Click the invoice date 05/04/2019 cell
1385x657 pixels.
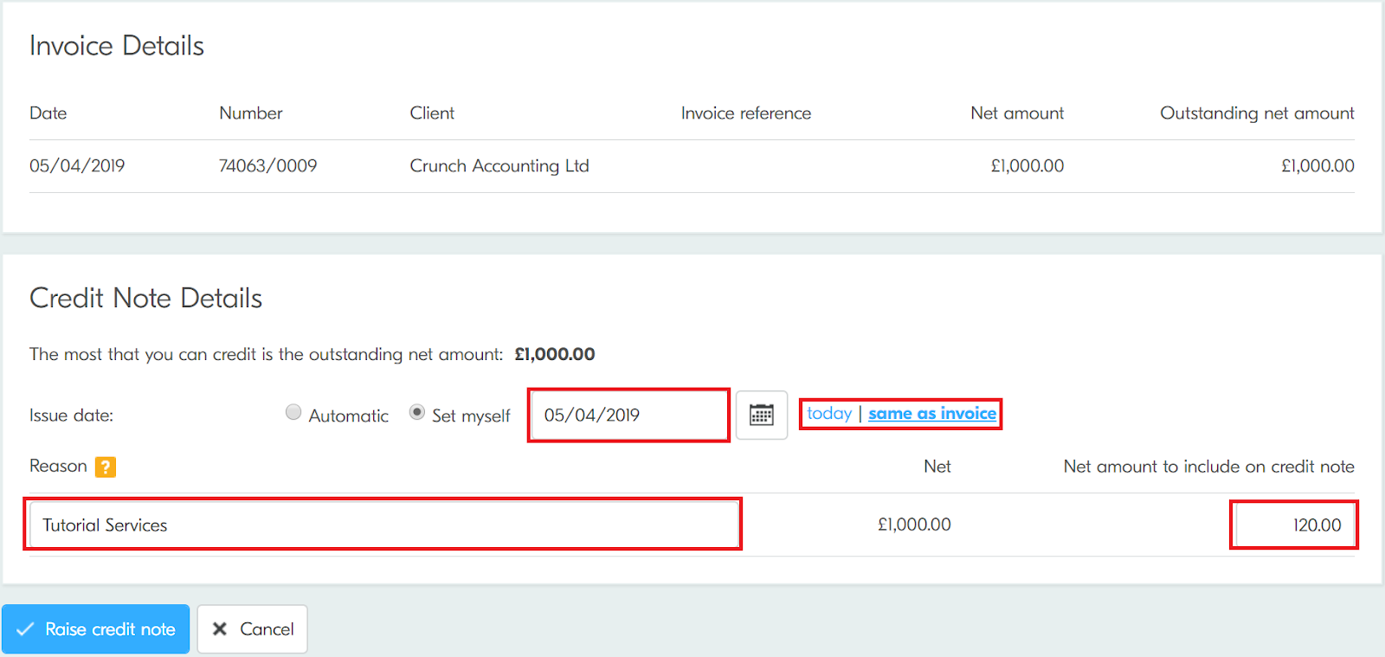pos(77,165)
